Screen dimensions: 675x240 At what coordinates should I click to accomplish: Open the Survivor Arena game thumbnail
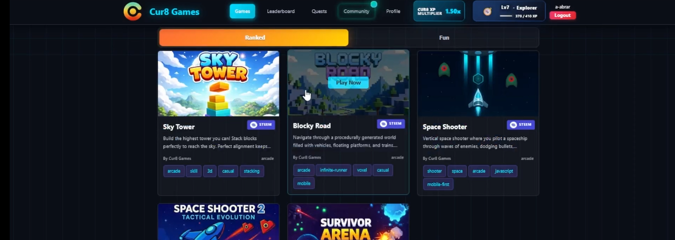coord(349,222)
